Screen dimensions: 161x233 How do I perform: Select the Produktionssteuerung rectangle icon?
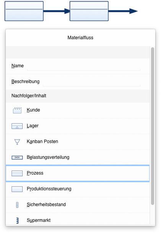pyautogui.click(x=17, y=189)
